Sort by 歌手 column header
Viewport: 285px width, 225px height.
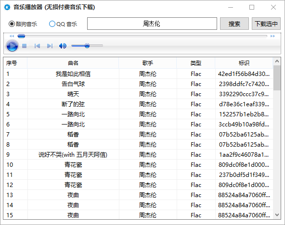pyautogui.click(x=148, y=63)
